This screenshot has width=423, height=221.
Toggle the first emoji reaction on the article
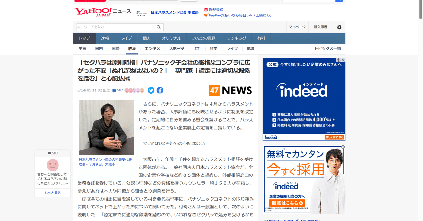(x=127, y=90)
